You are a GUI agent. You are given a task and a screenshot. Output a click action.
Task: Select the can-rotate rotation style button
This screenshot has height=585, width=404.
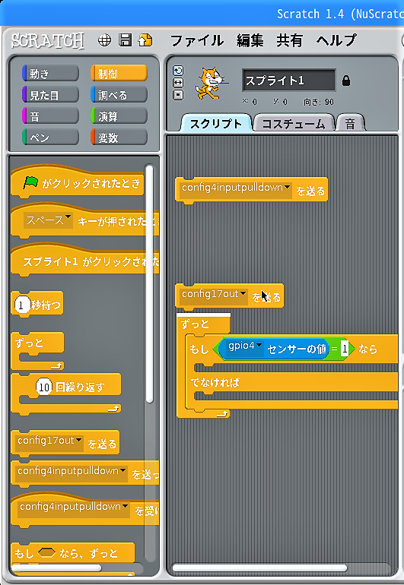(x=178, y=71)
